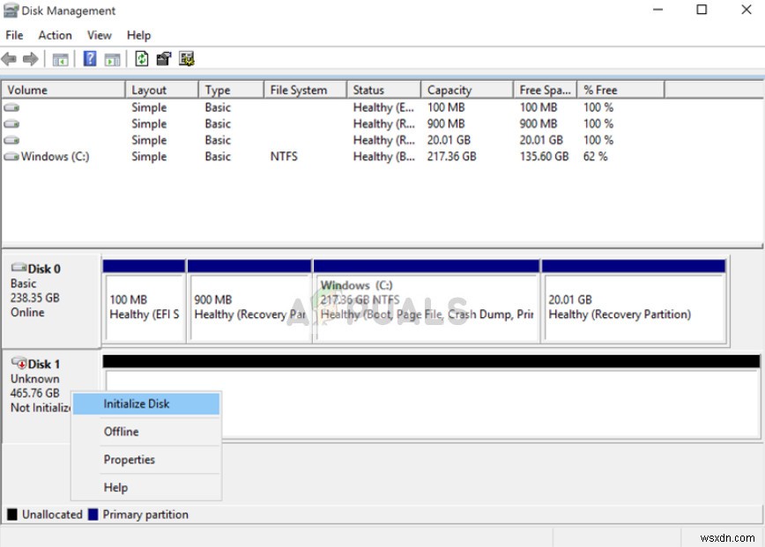Choose Initialize Disk from context menu
The width and height of the screenshot is (765, 547).
click(146, 403)
